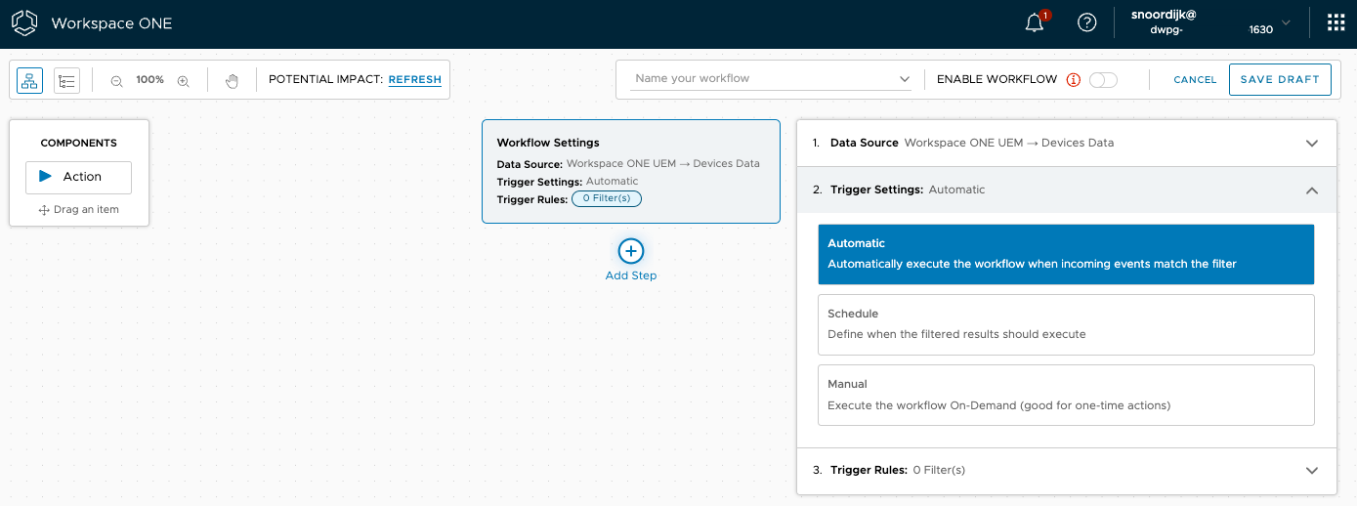Click the Enable Workflow info warning icon
The width and height of the screenshot is (1357, 506).
[x=1074, y=80]
